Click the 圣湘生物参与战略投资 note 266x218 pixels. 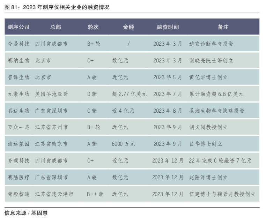coord(216,111)
